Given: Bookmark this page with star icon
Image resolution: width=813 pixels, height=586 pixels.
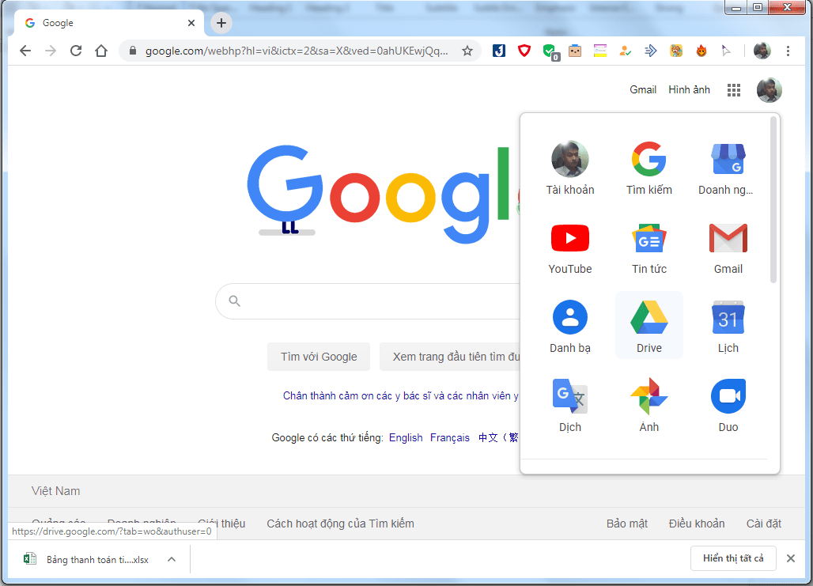Looking at the screenshot, I should point(467,51).
